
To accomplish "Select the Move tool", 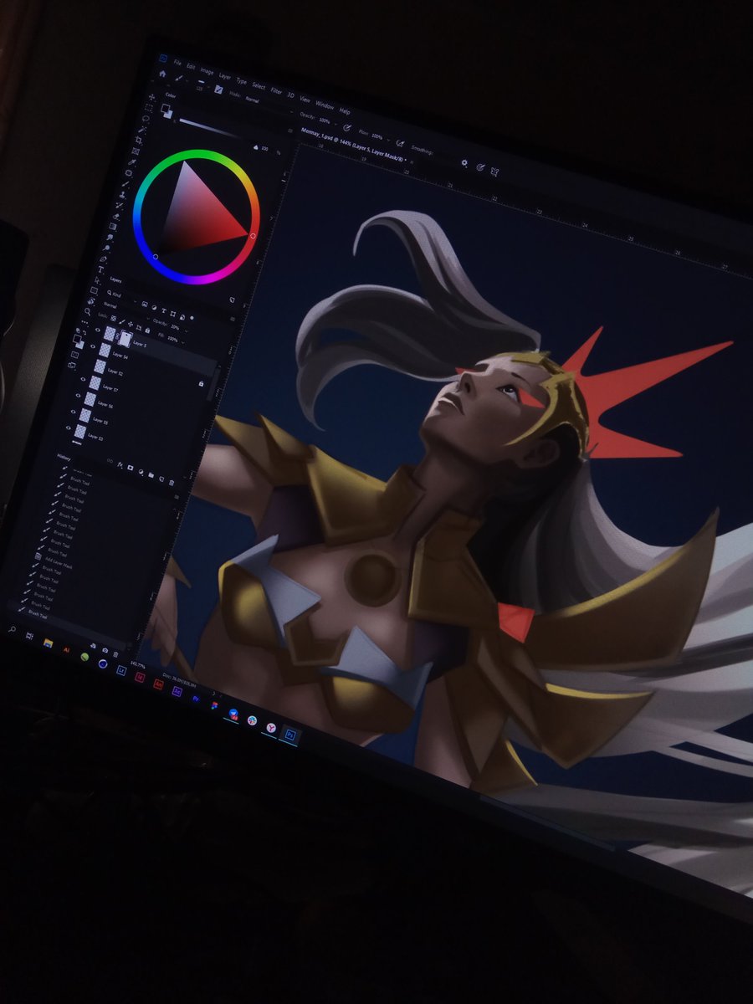I will pyautogui.click(x=151, y=97).
